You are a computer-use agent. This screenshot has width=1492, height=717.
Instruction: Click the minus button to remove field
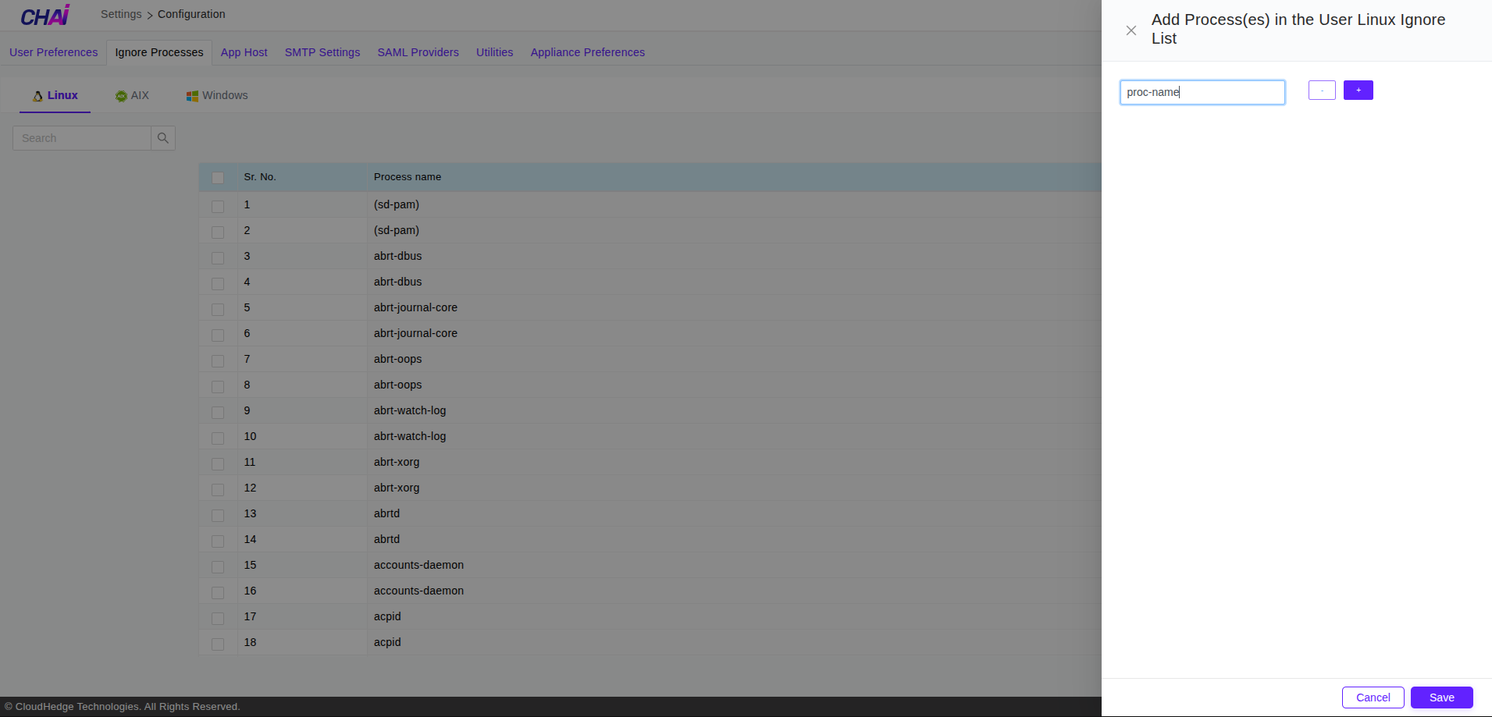click(x=1321, y=91)
